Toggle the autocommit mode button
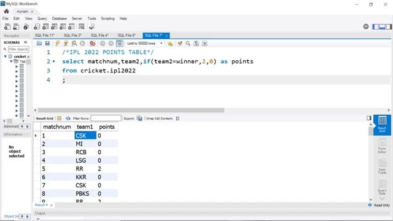Viewport: 393px width, 221px height. pyautogui.click(x=120, y=44)
